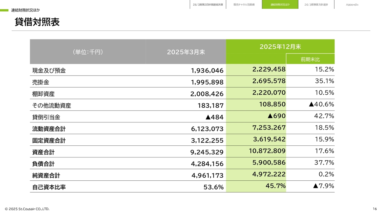Click the 負債合計 37.7% change cell

click(x=324, y=162)
